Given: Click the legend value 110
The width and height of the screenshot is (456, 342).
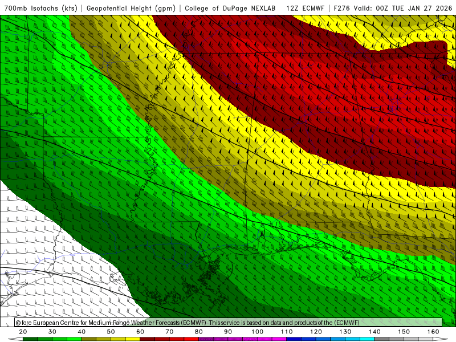Looking at the screenshot, I should coord(287,332).
